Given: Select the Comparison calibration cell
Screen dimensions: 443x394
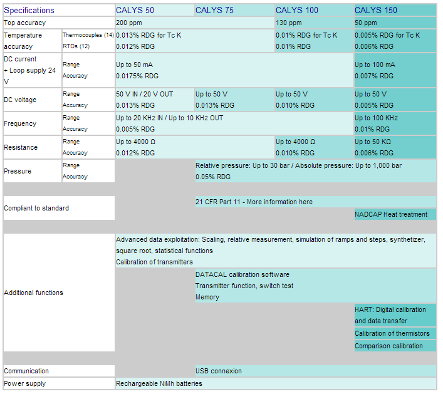Looking at the screenshot, I should tap(388, 346).
